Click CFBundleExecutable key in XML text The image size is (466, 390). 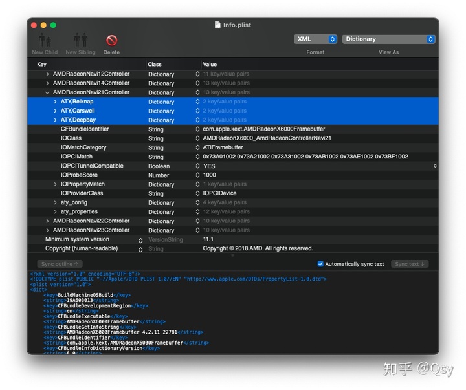tap(83, 316)
